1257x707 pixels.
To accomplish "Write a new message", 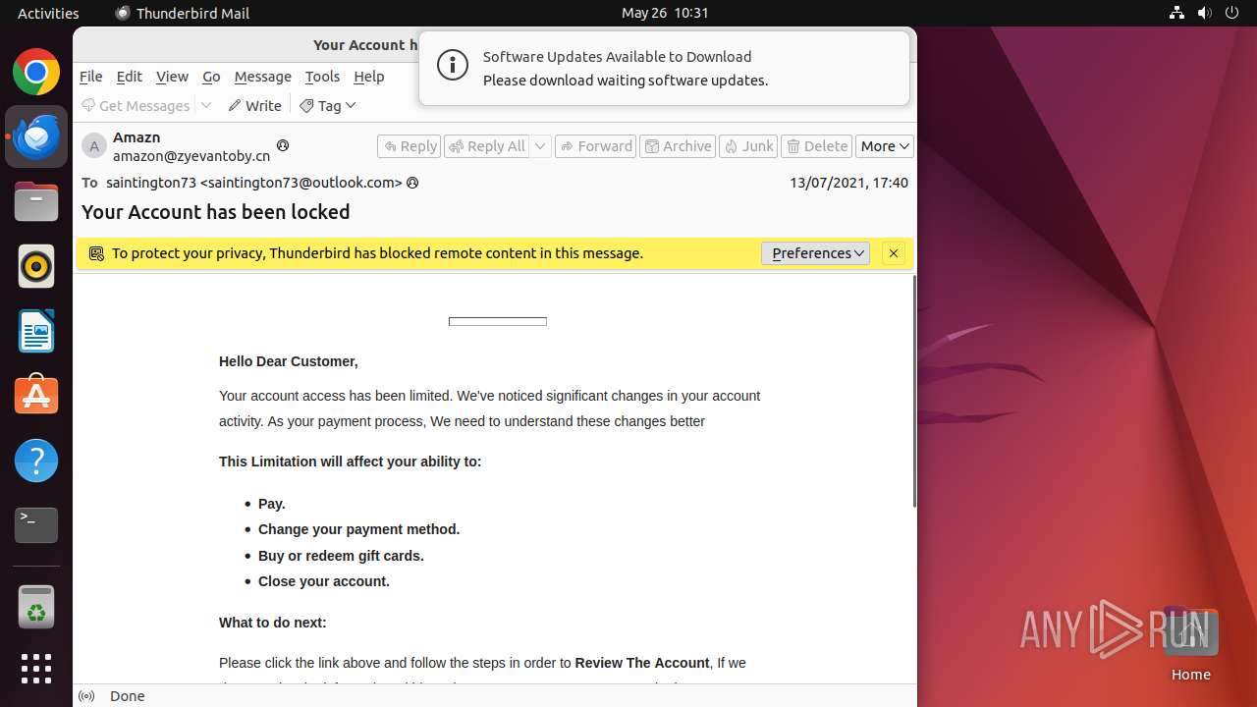I will coord(255,106).
